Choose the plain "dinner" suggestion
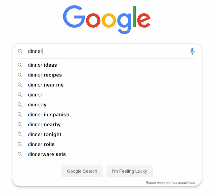 [x=35, y=95]
